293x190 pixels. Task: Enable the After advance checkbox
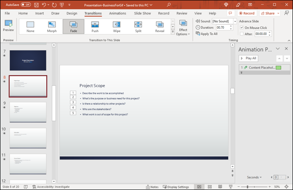point(242,34)
